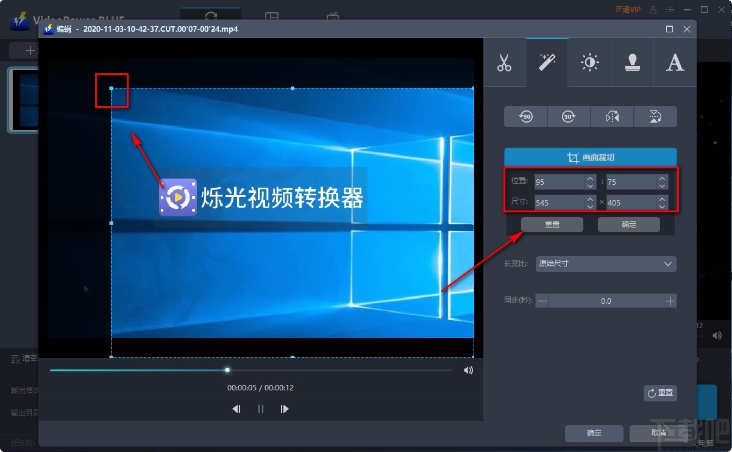The height and width of the screenshot is (452, 732).
Task: Increase position X value with up arrow
Action: tap(590, 178)
